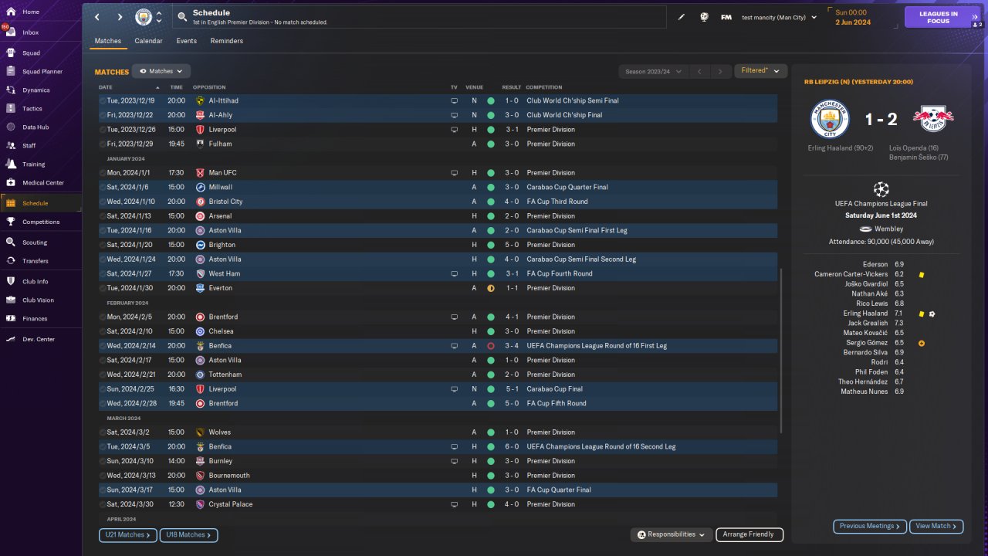Go to the next season with the right chevron
This screenshot has width=988, height=556.
point(720,71)
